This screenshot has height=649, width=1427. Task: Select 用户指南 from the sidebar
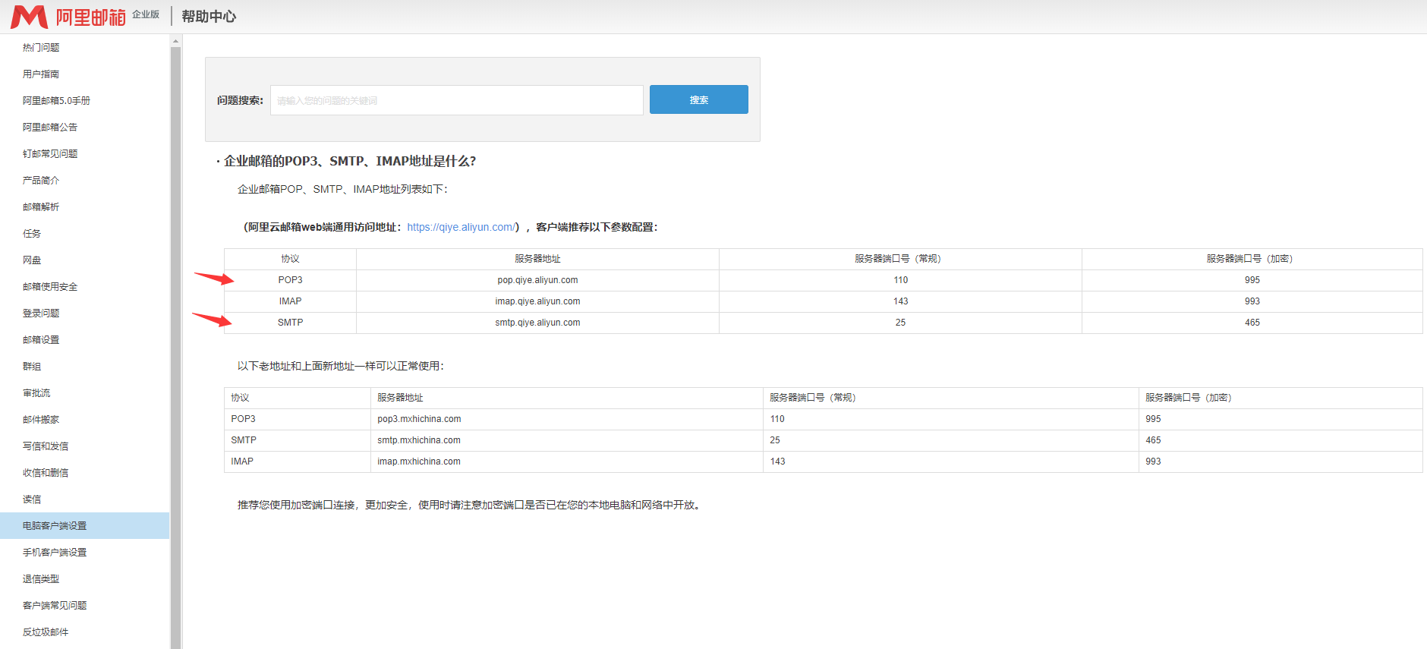click(41, 74)
